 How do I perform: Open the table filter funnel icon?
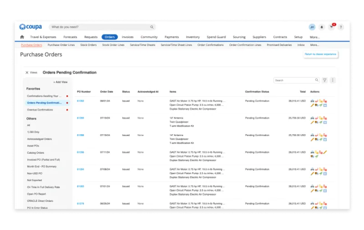[324, 80]
